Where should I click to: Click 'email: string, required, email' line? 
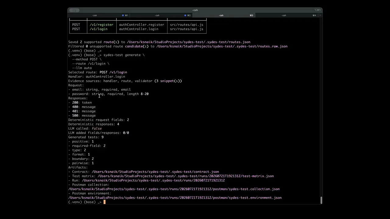pos(99,89)
